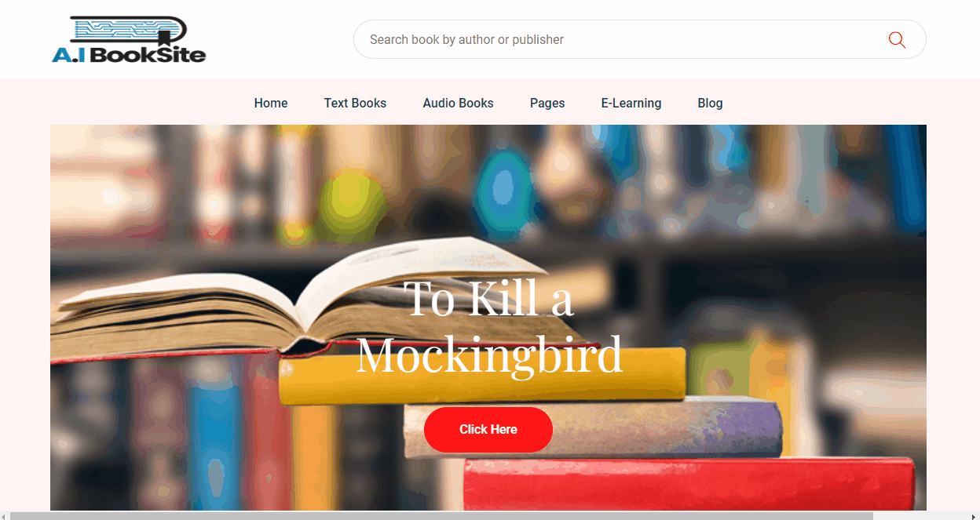
Task: Visit the Blog menu link
Action: (710, 103)
